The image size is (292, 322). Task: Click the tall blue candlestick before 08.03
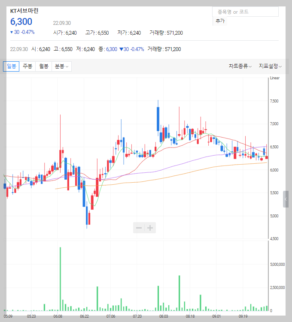pyautogui.click(x=158, y=119)
